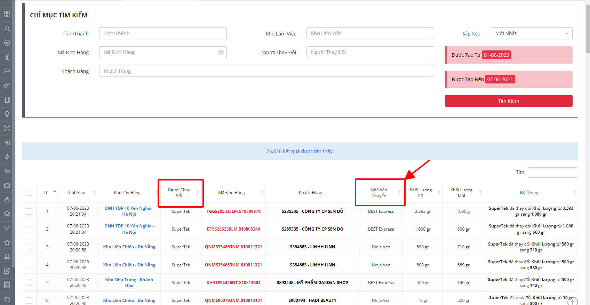Tick the checkbox for row 6
Viewport: 590px width, 305px height.
point(29,300)
